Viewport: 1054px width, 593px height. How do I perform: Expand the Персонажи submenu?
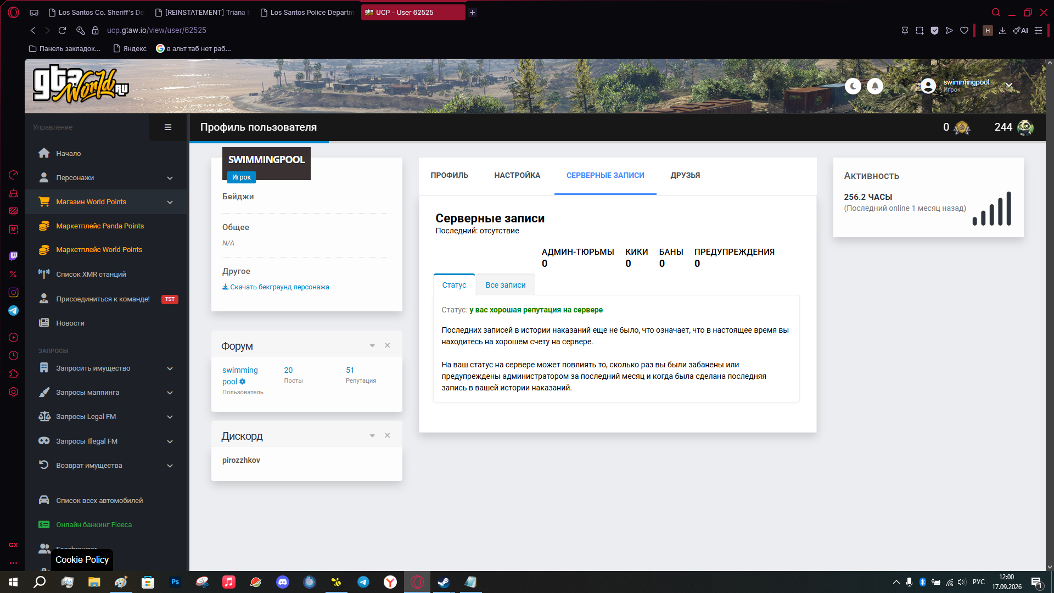pyautogui.click(x=106, y=177)
